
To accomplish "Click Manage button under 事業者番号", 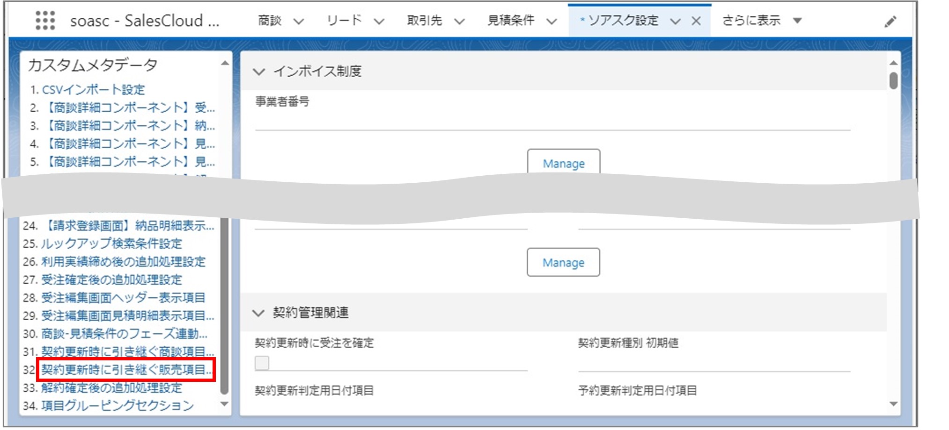I will point(564,162).
